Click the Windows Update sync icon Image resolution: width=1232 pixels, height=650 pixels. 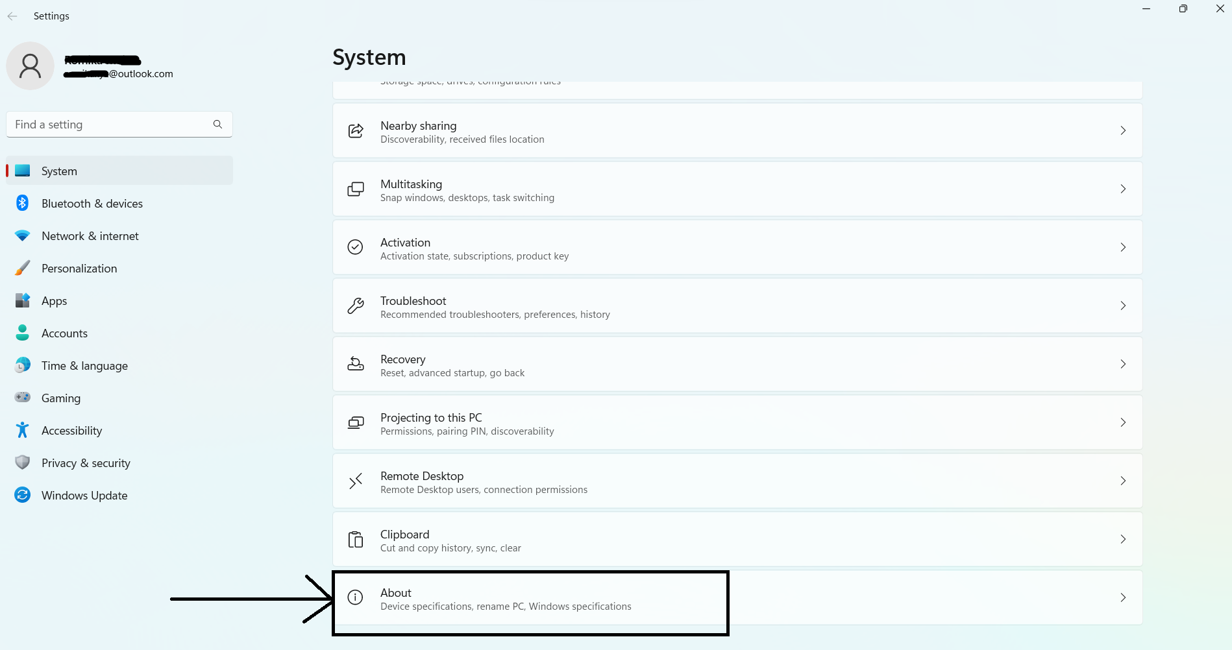click(x=23, y=495)
